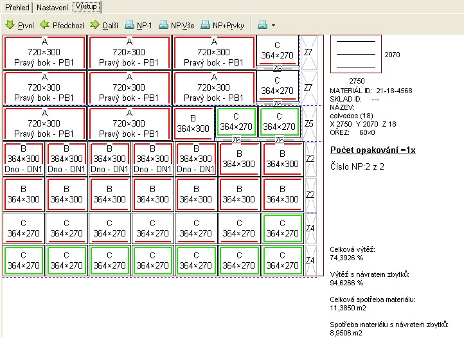
Task: Open the Nastavení tab
Action: tap(52, 8)
